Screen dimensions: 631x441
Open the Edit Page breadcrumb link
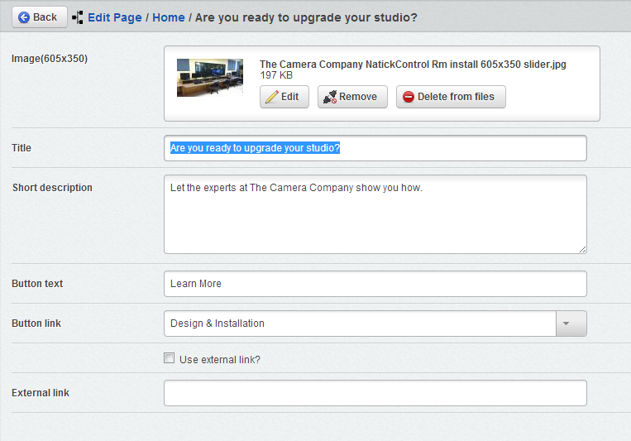click(115, 17)
